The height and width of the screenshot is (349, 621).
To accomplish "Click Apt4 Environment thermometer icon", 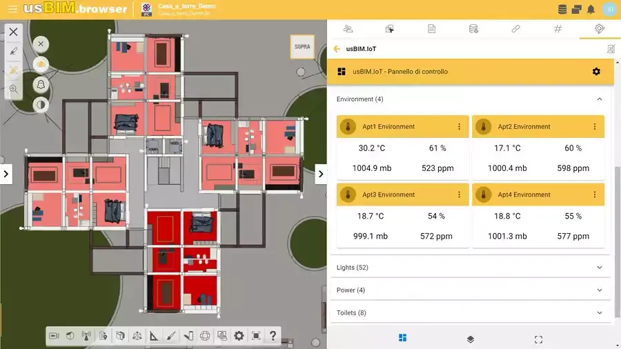I will (483, 195).
